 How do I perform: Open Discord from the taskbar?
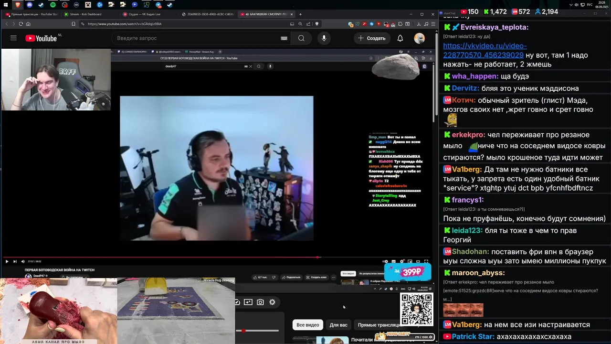point(30,5)
